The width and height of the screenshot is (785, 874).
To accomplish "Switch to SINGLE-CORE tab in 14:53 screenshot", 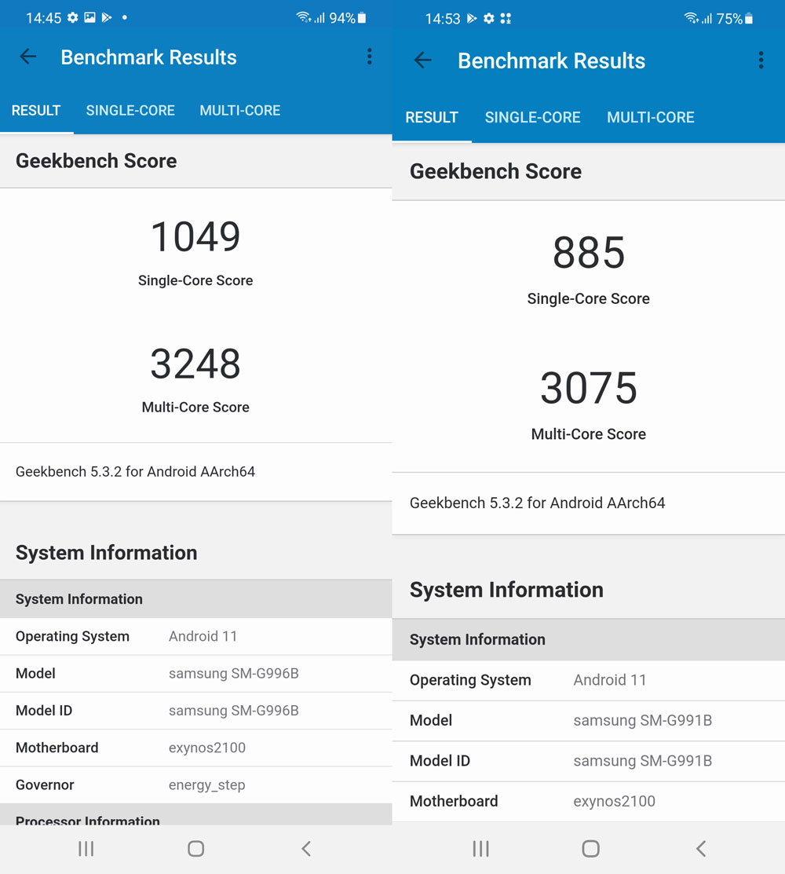I will click(x=532, y=117).
